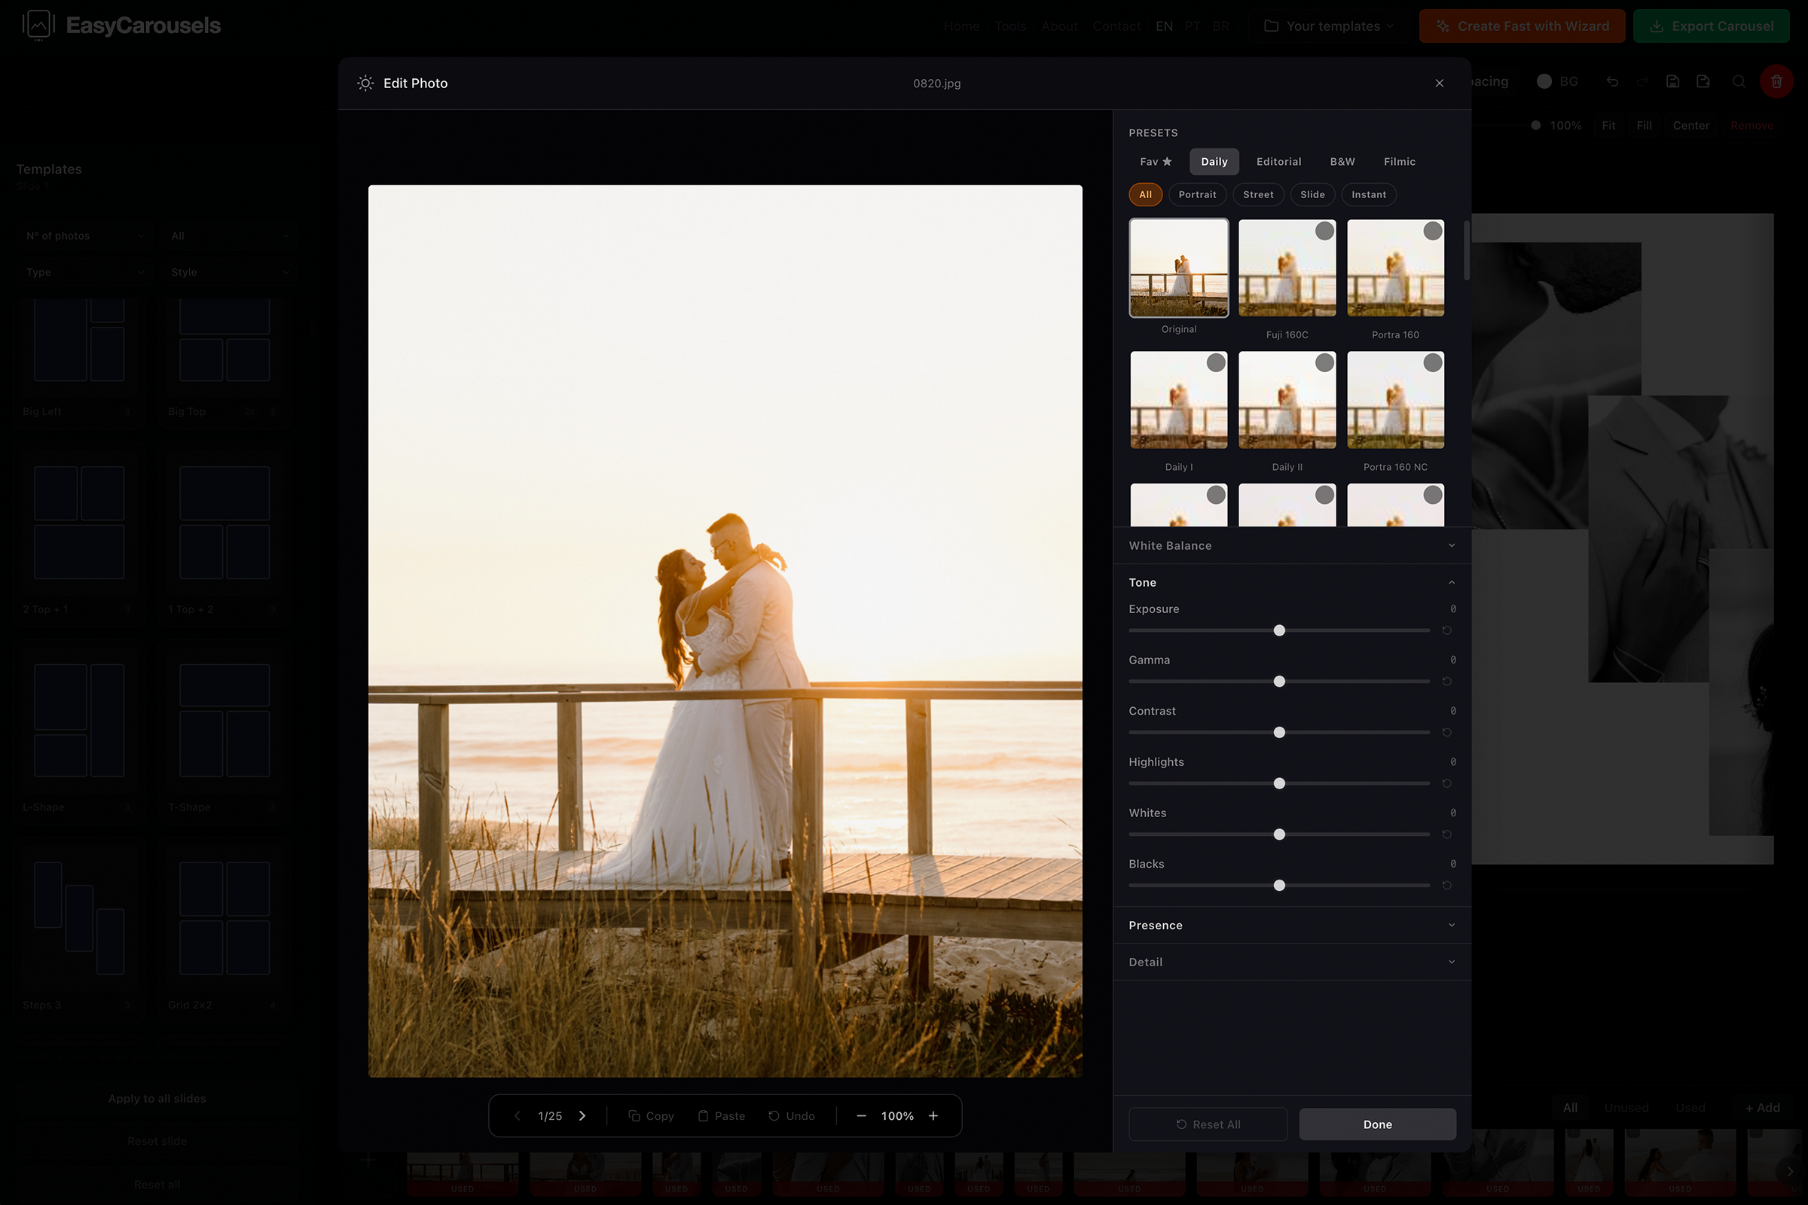1808x1205 pixels.
Task: Go to next photo arrow
Action: (582, 1116)
